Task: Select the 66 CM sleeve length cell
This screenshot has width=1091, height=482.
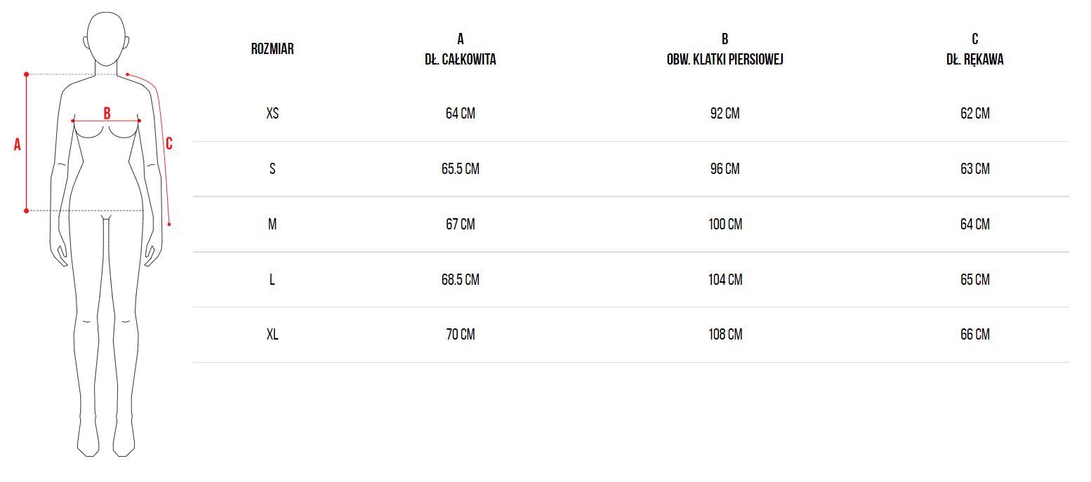Action: 974,335
